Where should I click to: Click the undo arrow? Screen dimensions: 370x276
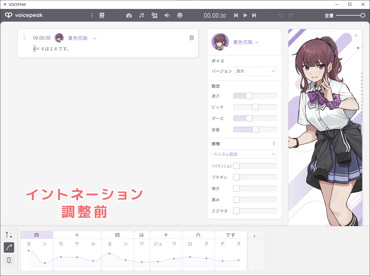pos(281,15)
